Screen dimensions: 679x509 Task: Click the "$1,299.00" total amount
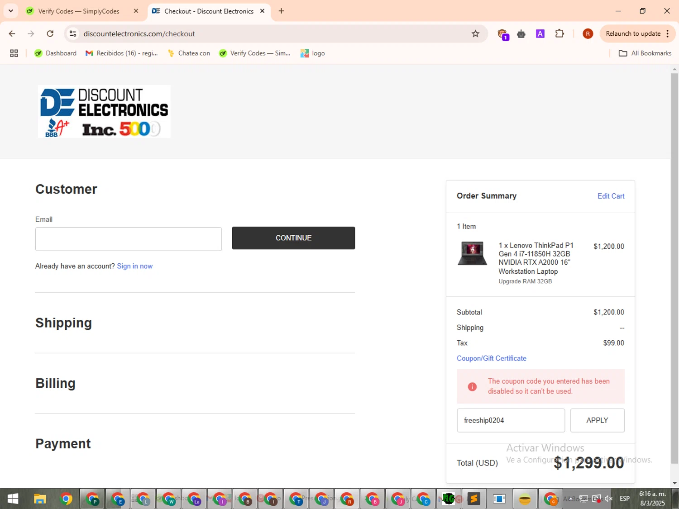[589, 463]
